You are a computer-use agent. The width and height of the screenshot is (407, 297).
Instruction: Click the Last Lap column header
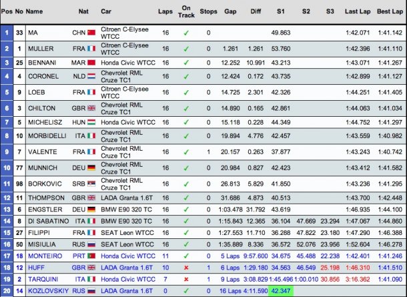click(x=358, y=11)
